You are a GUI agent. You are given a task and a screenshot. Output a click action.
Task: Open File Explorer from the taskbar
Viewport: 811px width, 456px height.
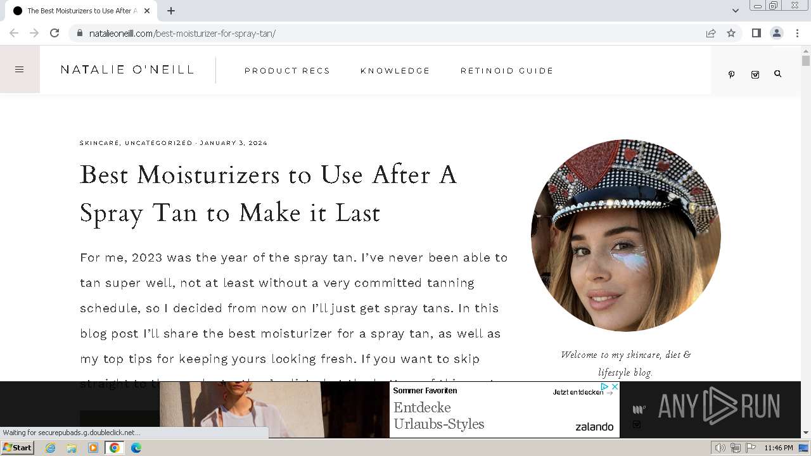coord(72,448)
